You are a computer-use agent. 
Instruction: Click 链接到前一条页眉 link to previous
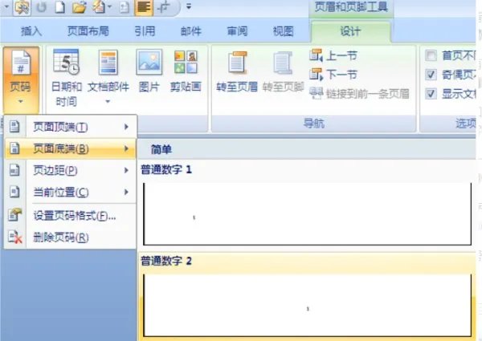pos(359,94)
